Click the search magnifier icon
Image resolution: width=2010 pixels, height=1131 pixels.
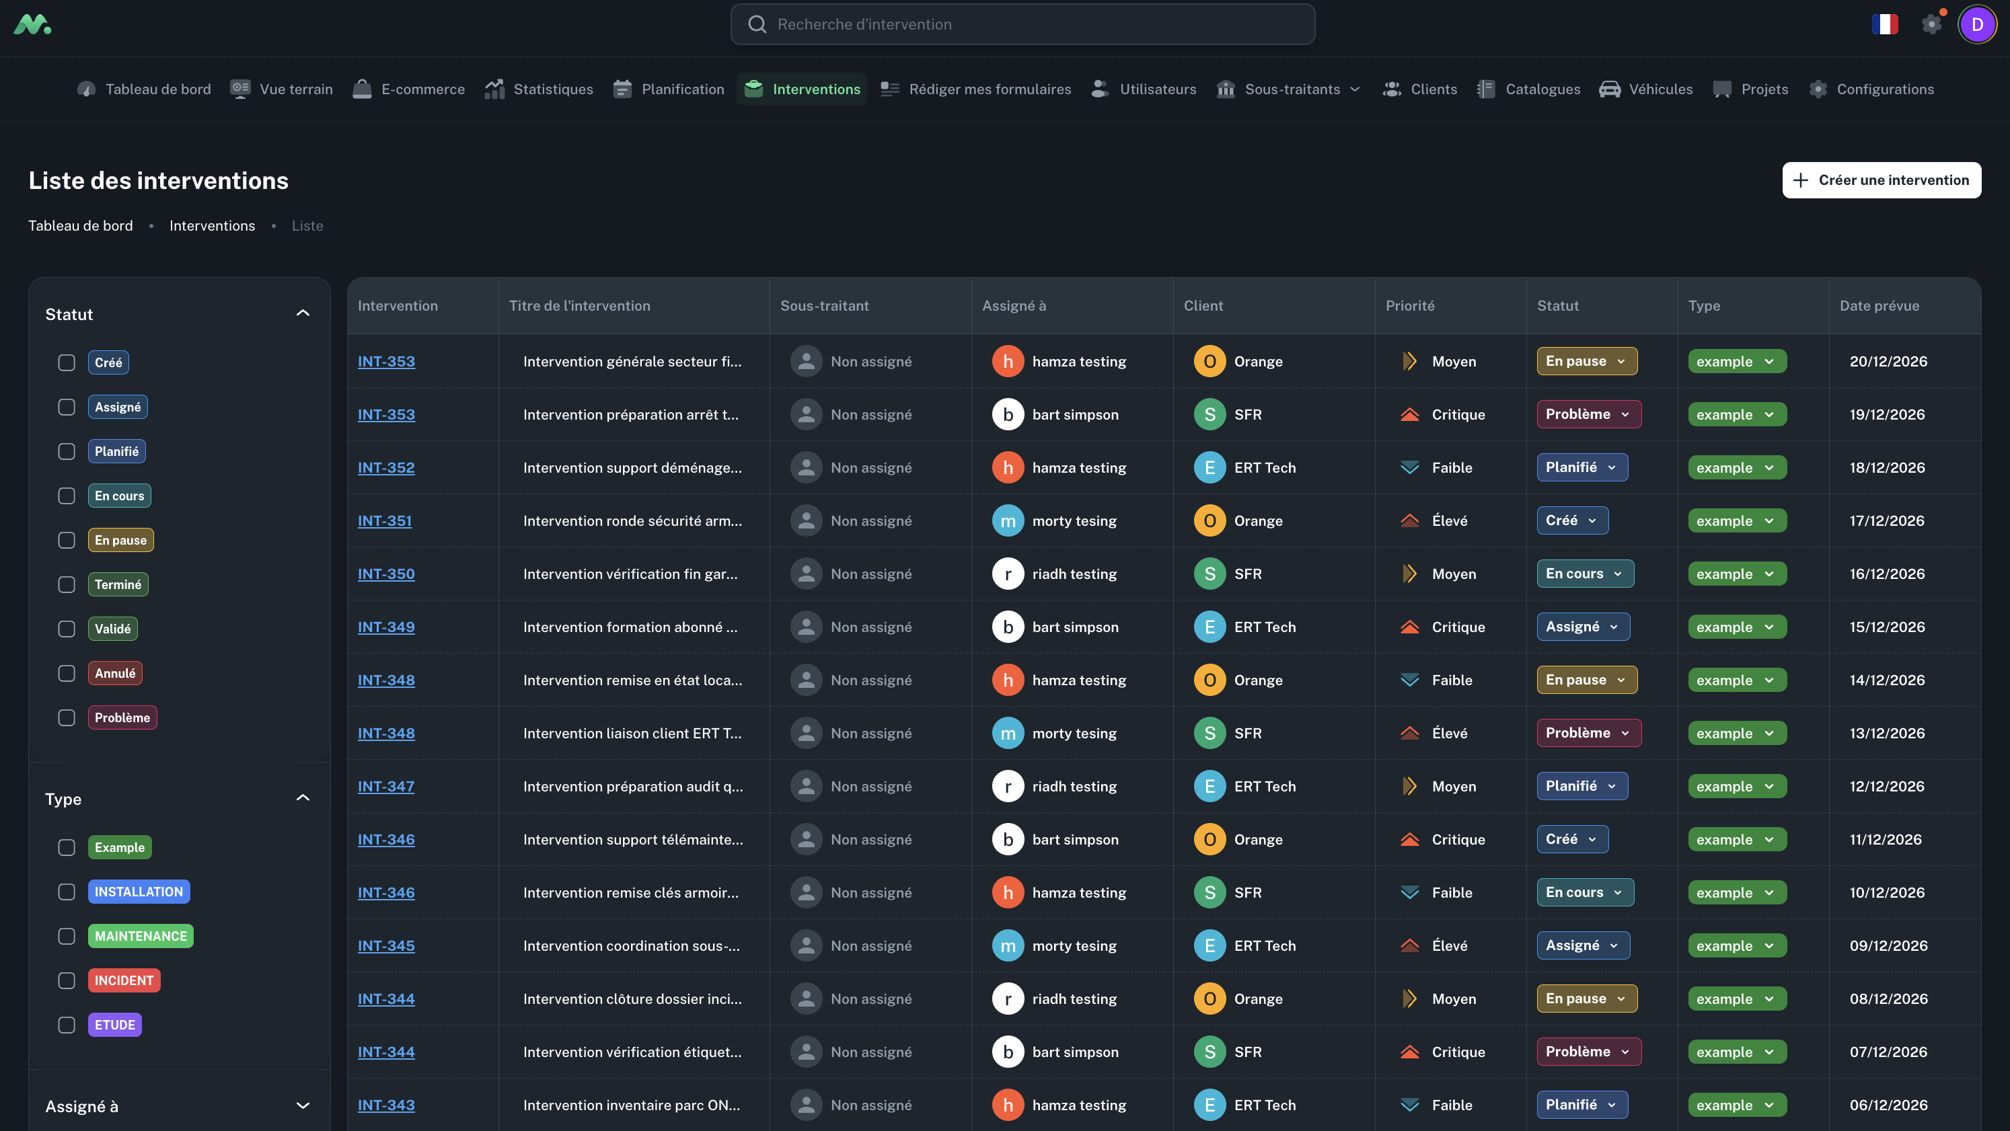pos(757,24)
